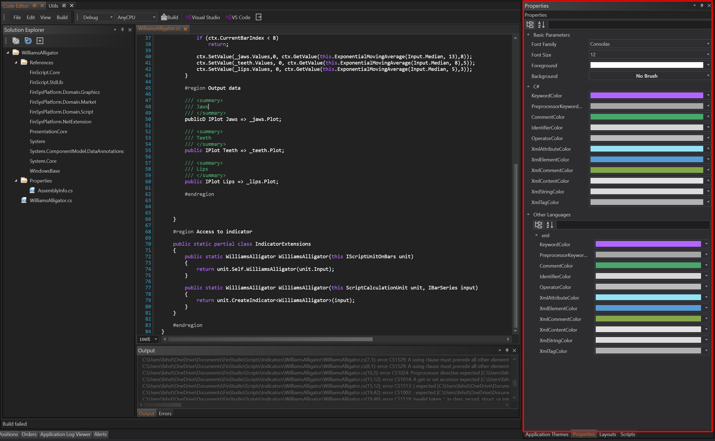Click the plus box icon in Solution Explorer
This screenshot has width=715, height=441.
pyautogui.click(x=40, y=41)
